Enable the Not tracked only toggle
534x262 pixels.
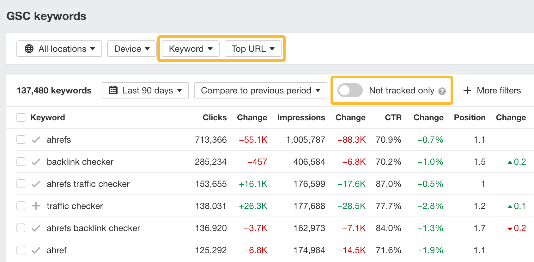pyautogui.click(x=350, y=91)
